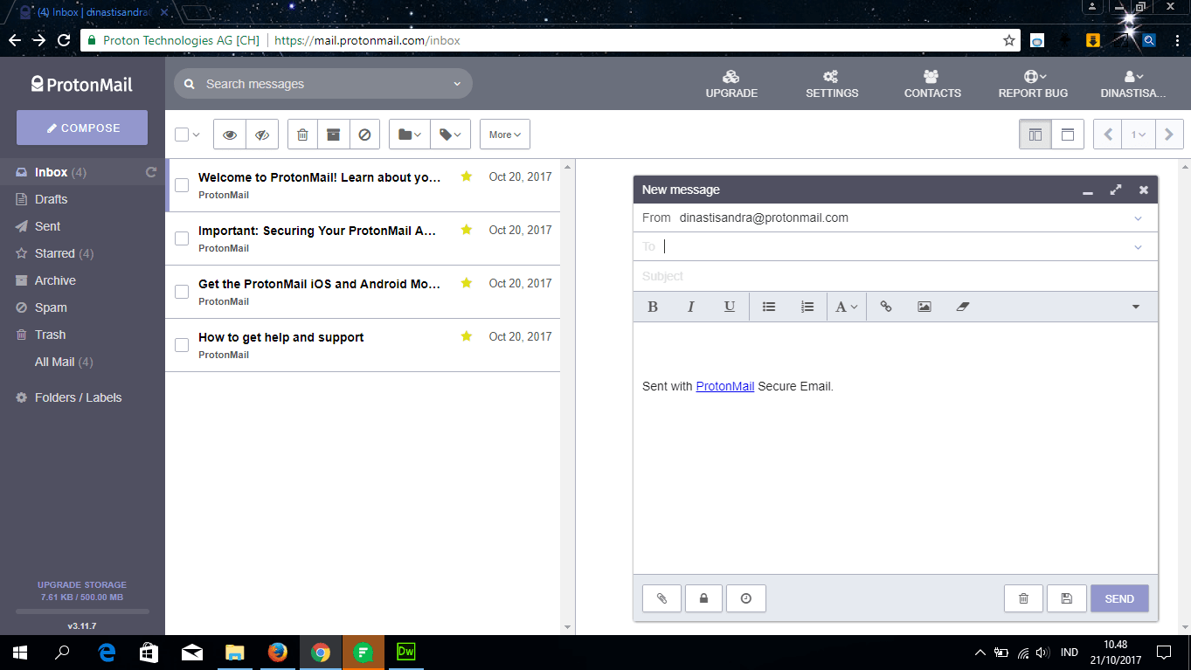Archive selected via the toolbar archive icon
This screenshot has width=1191, height=670.
coord(333,135)
